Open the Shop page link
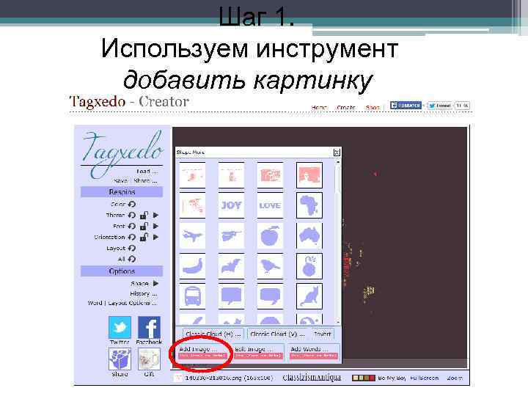The width and height of the screenshot is (528, 396). tap(372, 107)
